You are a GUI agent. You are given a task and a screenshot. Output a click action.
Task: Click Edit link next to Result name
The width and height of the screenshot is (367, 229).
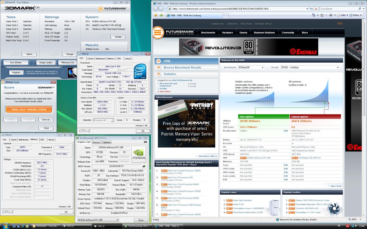(x=286, y=131)
